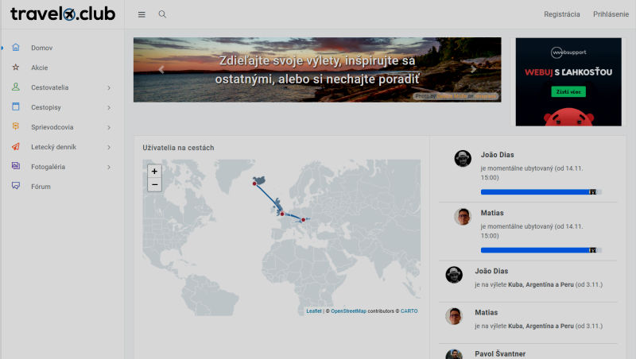The height and width of the screenshot is (359, 636).
Task: Go to previous banner slide arrow
Action: (x=161, y=70)
